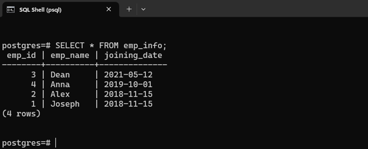The width and height of the screenshot is (368, 149).
Task: Expand the new tab profile dropdown chevron
Action: pos(143,9)
